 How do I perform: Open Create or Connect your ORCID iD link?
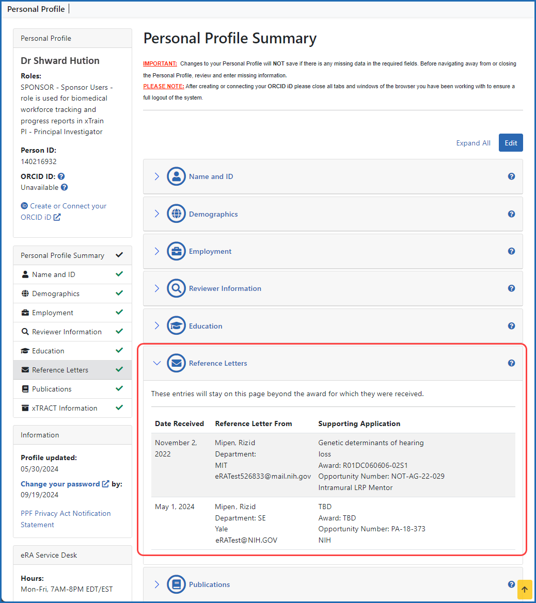64,211
